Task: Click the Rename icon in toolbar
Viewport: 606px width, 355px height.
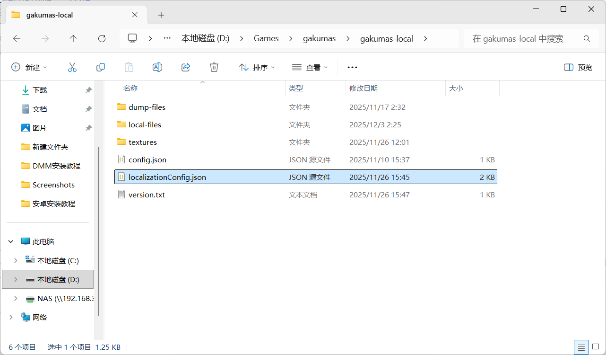Action: (x=157, y=67)
